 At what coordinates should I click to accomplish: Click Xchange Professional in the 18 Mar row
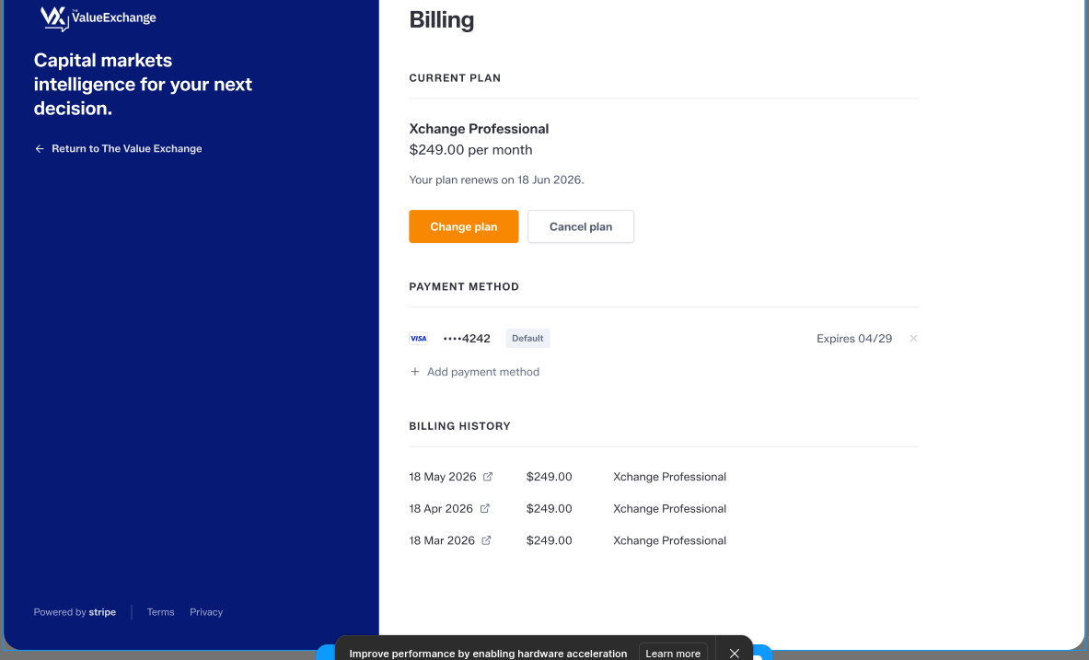(x=669, y=540)
